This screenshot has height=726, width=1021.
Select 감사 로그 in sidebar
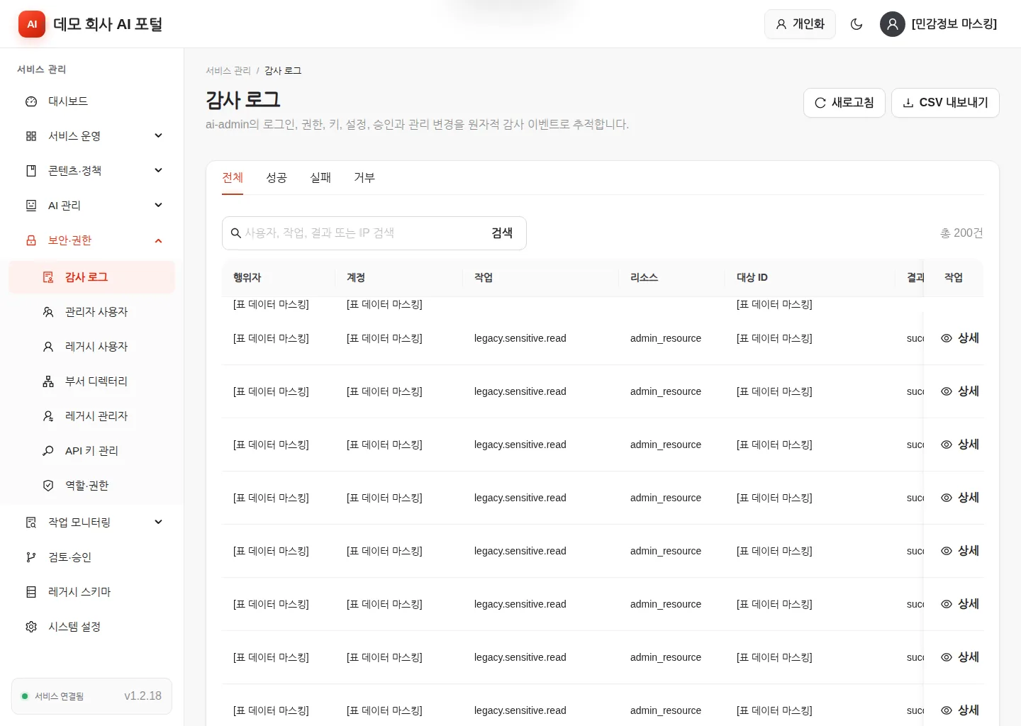[92, 277]
